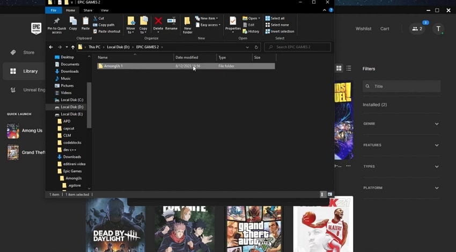Image resolution: width=456 pixels, height=252 pixels.
Task: Open the File tab
Action: (54, 10)
